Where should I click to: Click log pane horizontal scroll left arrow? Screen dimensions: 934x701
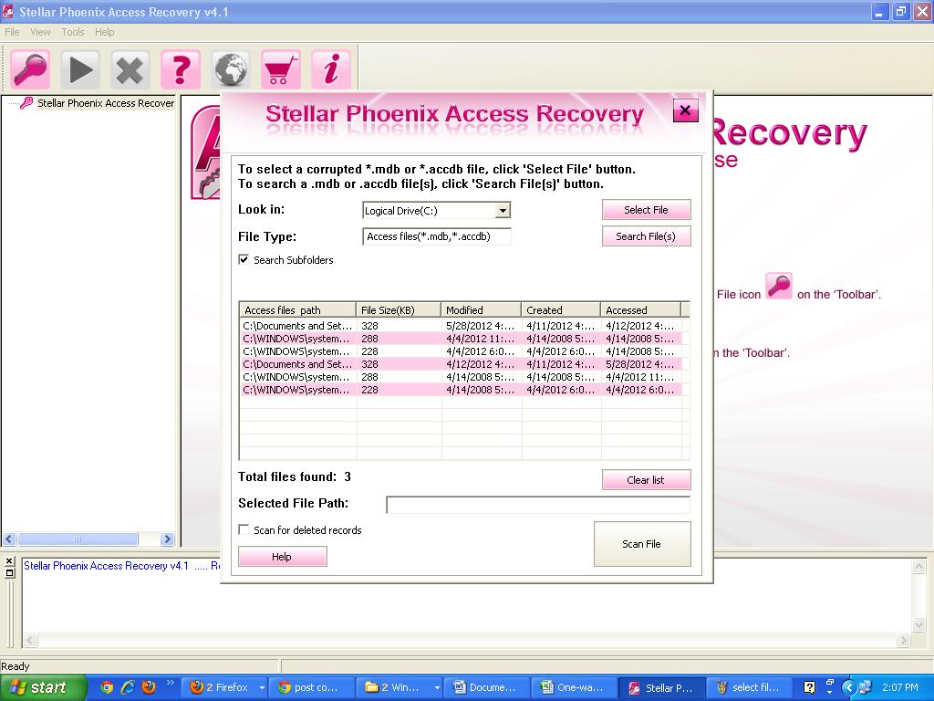[30, 641]
